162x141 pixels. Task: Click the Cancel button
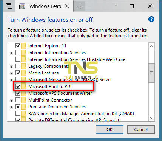[x=141, y=130]
